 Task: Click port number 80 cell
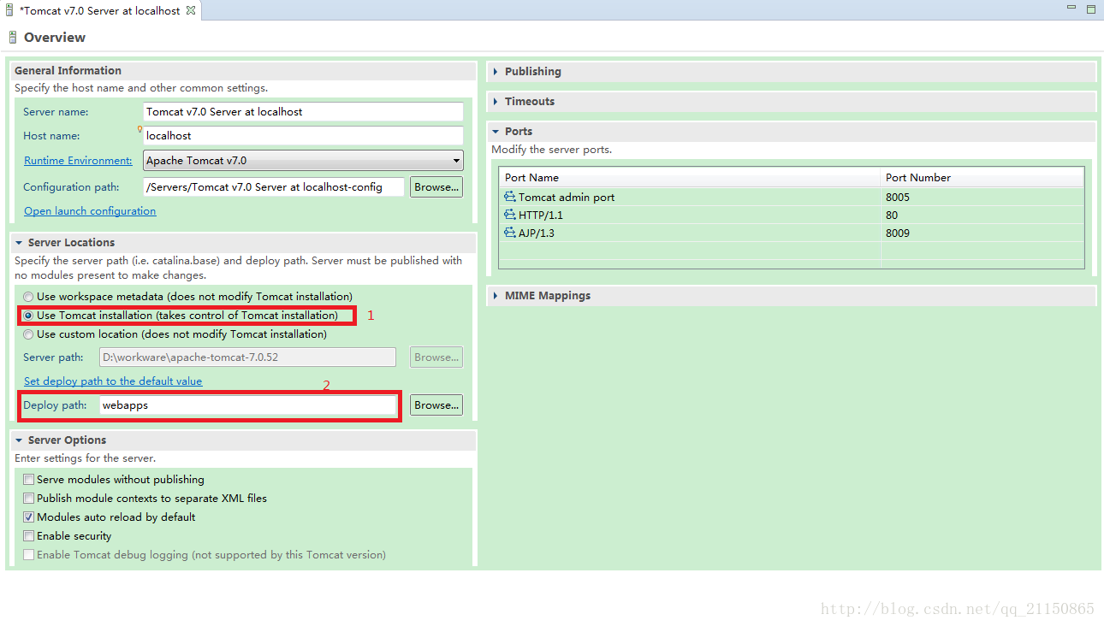(892, 216)
